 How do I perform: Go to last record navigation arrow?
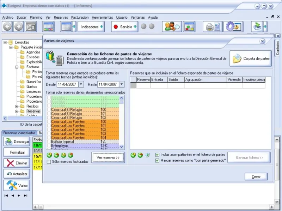tap(25, 196)
